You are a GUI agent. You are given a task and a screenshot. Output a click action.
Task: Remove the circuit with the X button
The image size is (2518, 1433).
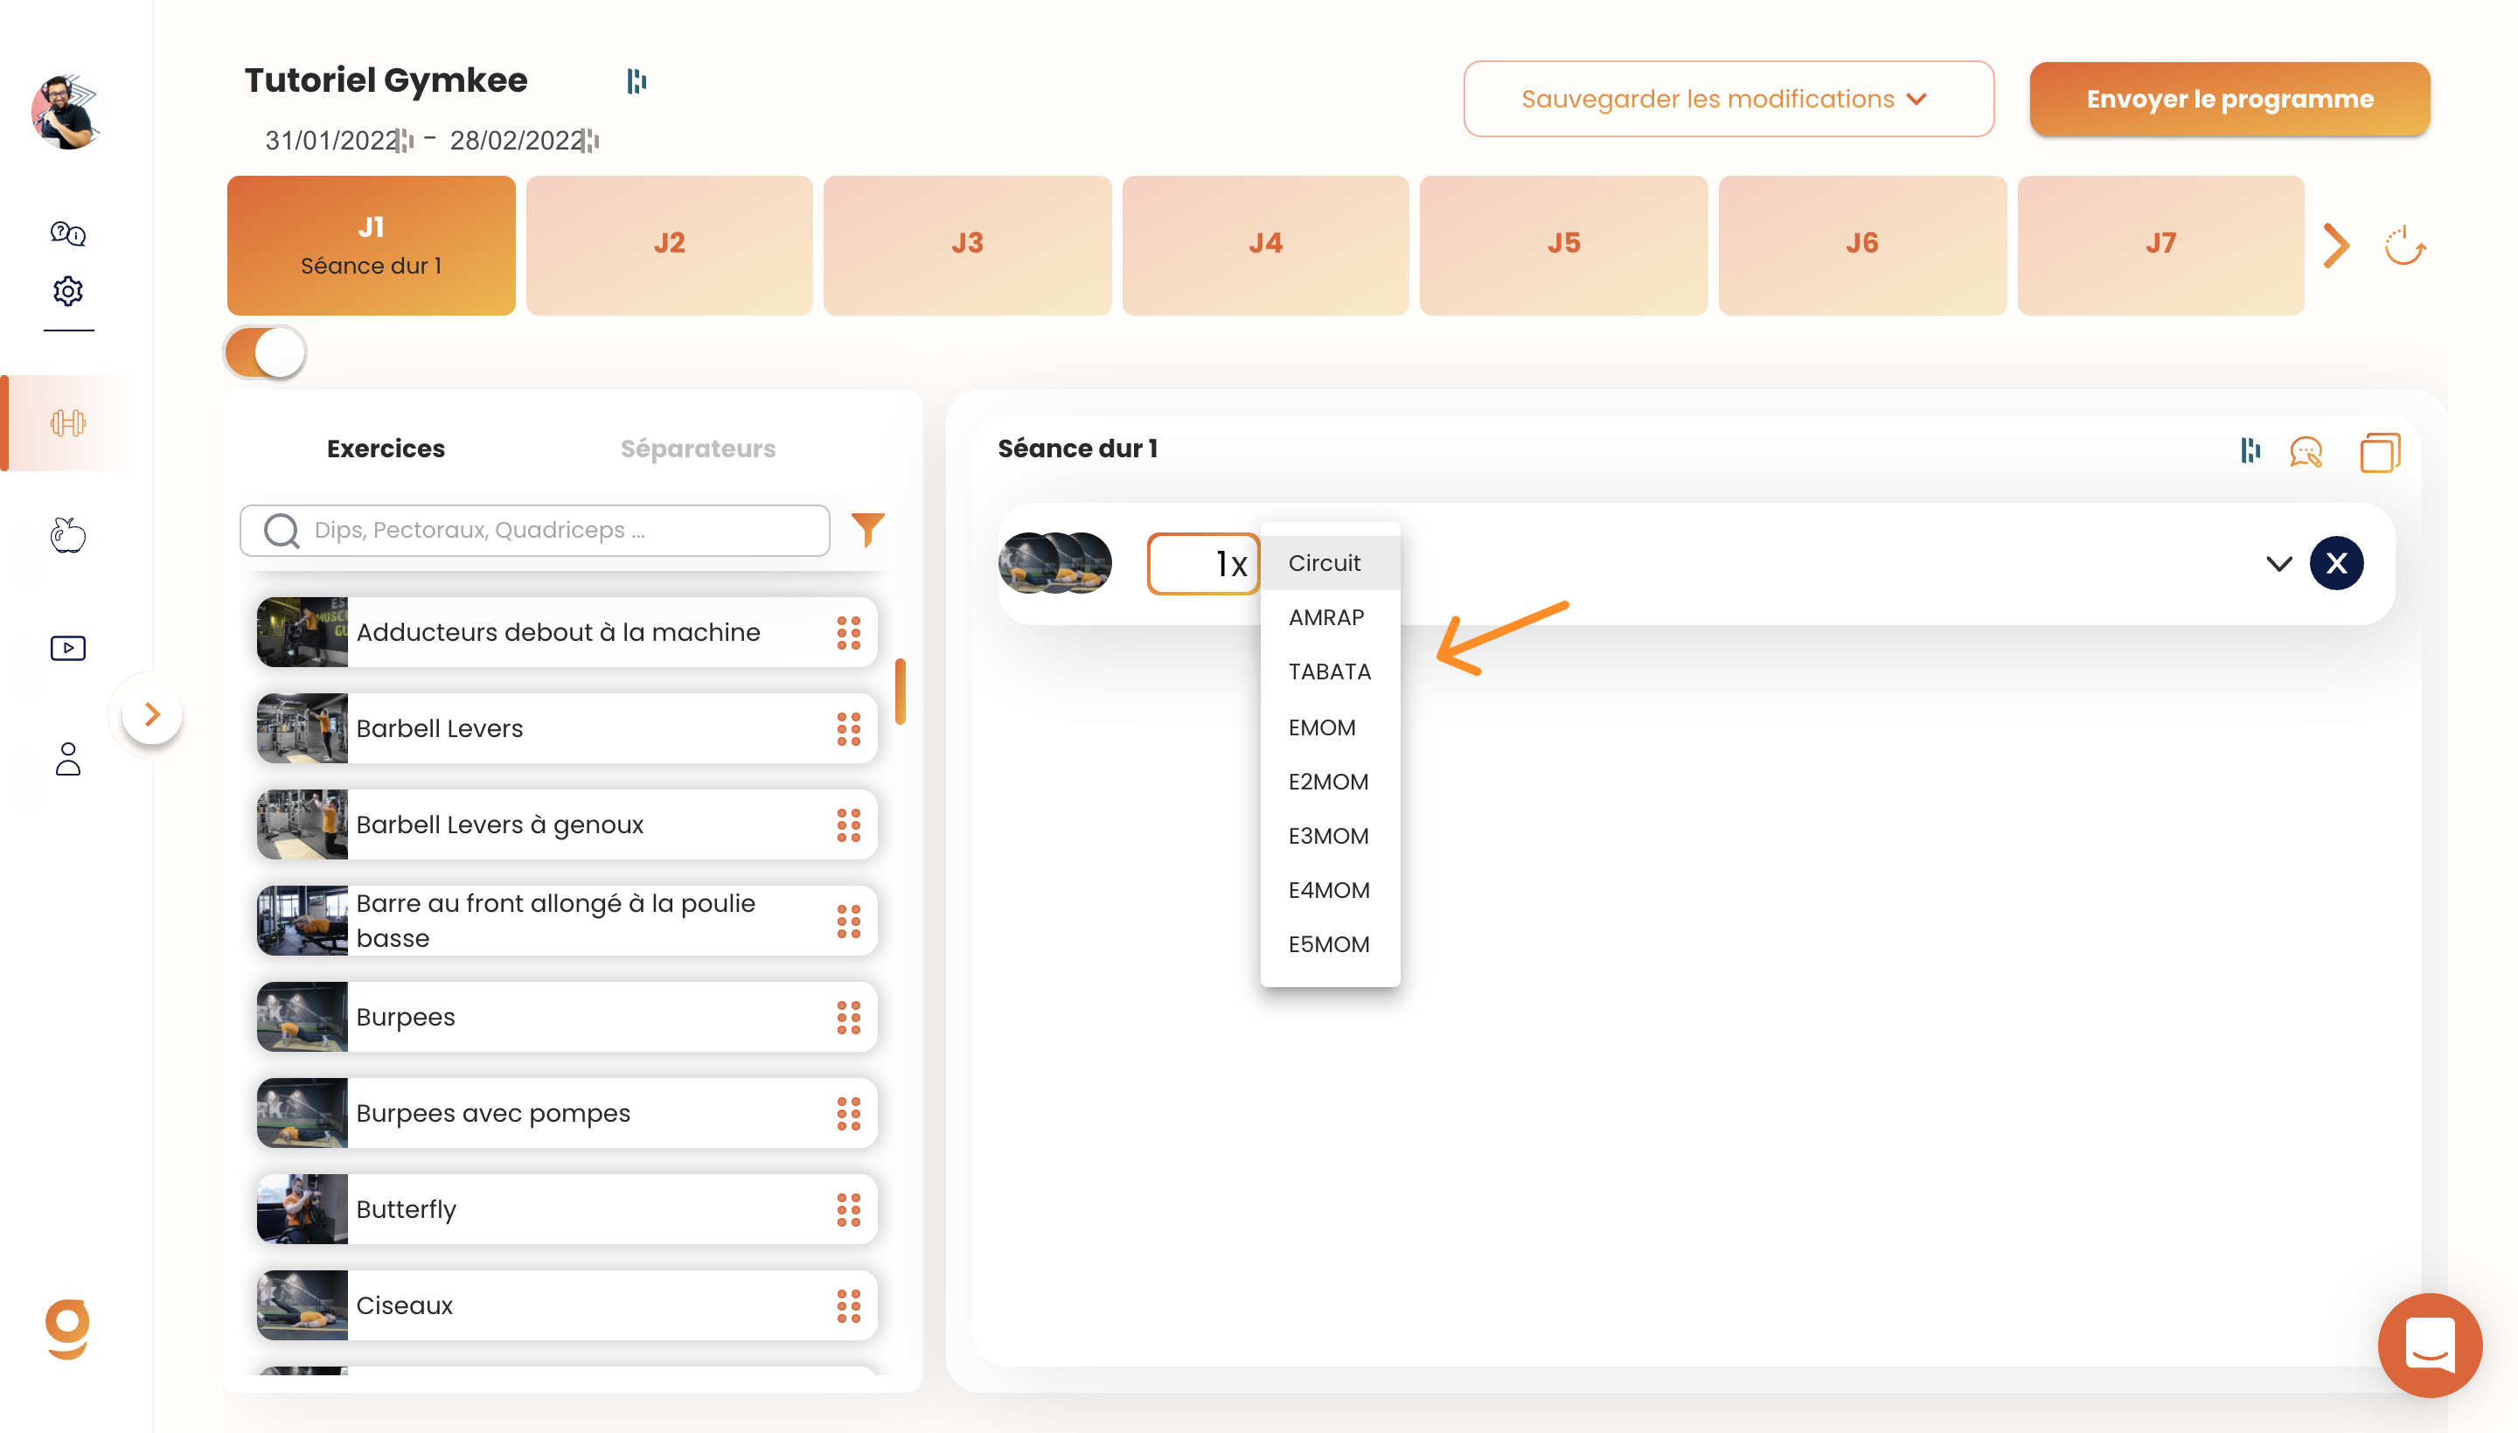point(2336,563)
